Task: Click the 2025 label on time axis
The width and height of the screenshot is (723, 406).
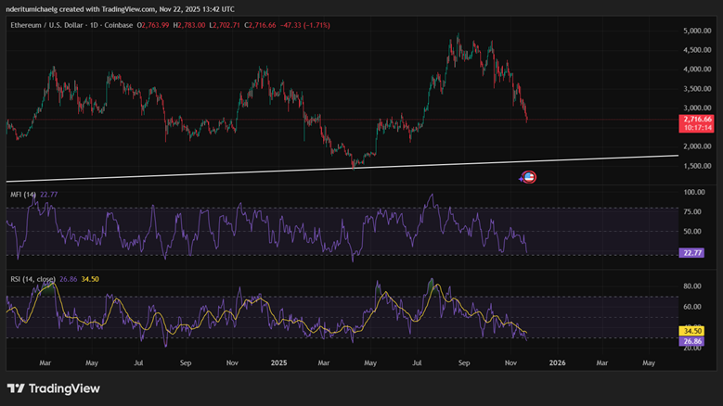Action: [278, 364]
